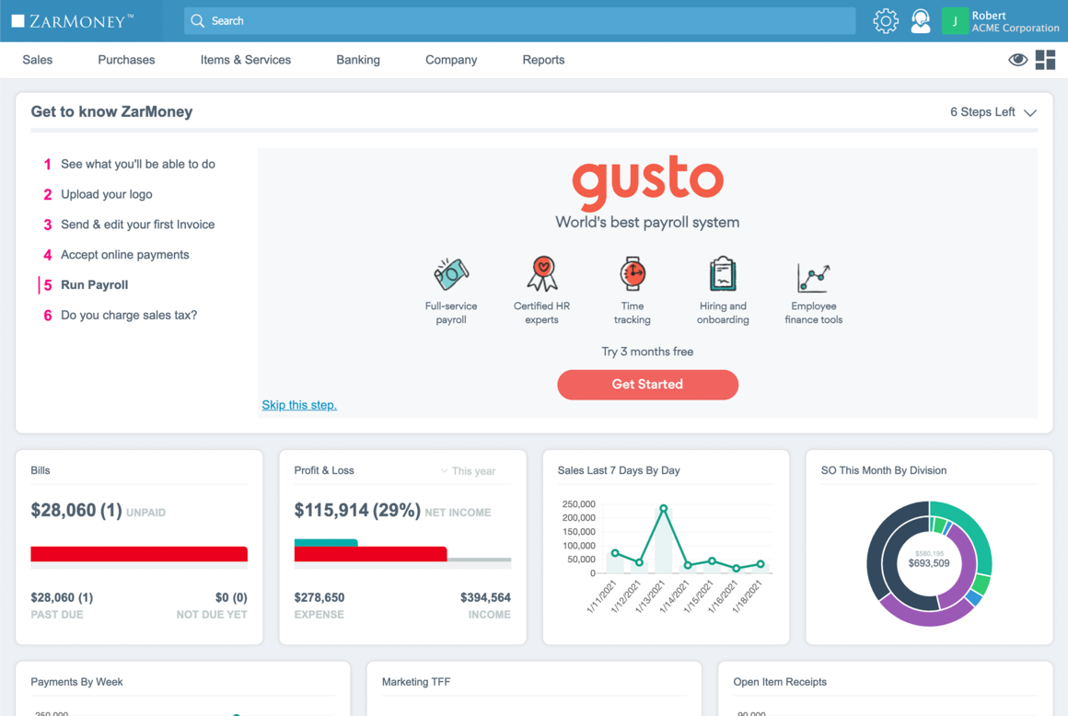Select step 6 Do you charge sales tax?
Viewport: 1068px width, 716px height.
[x=121, y=315]
